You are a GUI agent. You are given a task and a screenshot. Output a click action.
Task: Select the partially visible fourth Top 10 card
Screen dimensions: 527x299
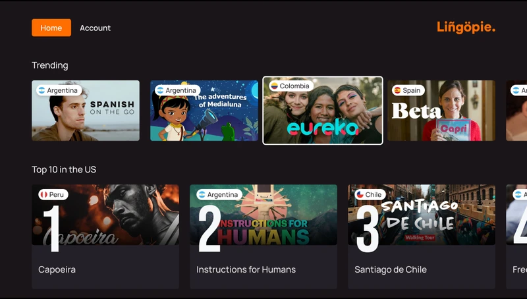516,236
